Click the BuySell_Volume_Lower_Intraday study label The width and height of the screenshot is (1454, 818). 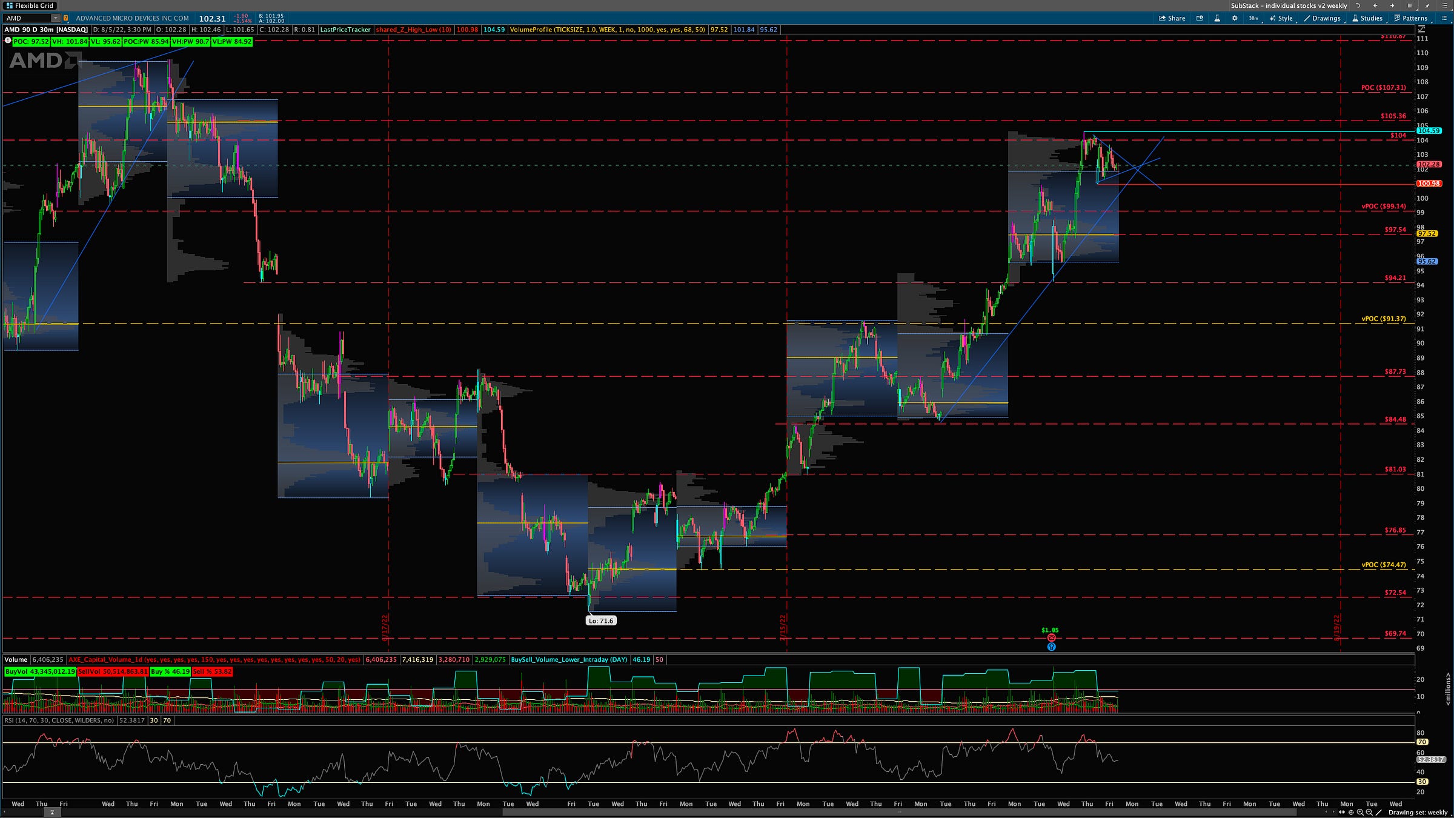tap(569, 659)
